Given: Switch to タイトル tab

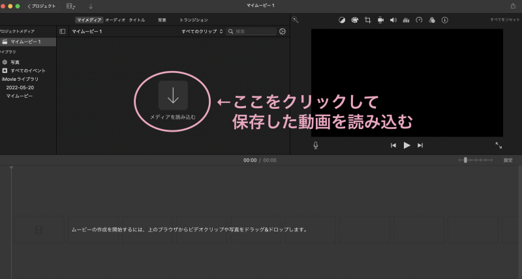Looking at the screenshot, I should point(137,20).
